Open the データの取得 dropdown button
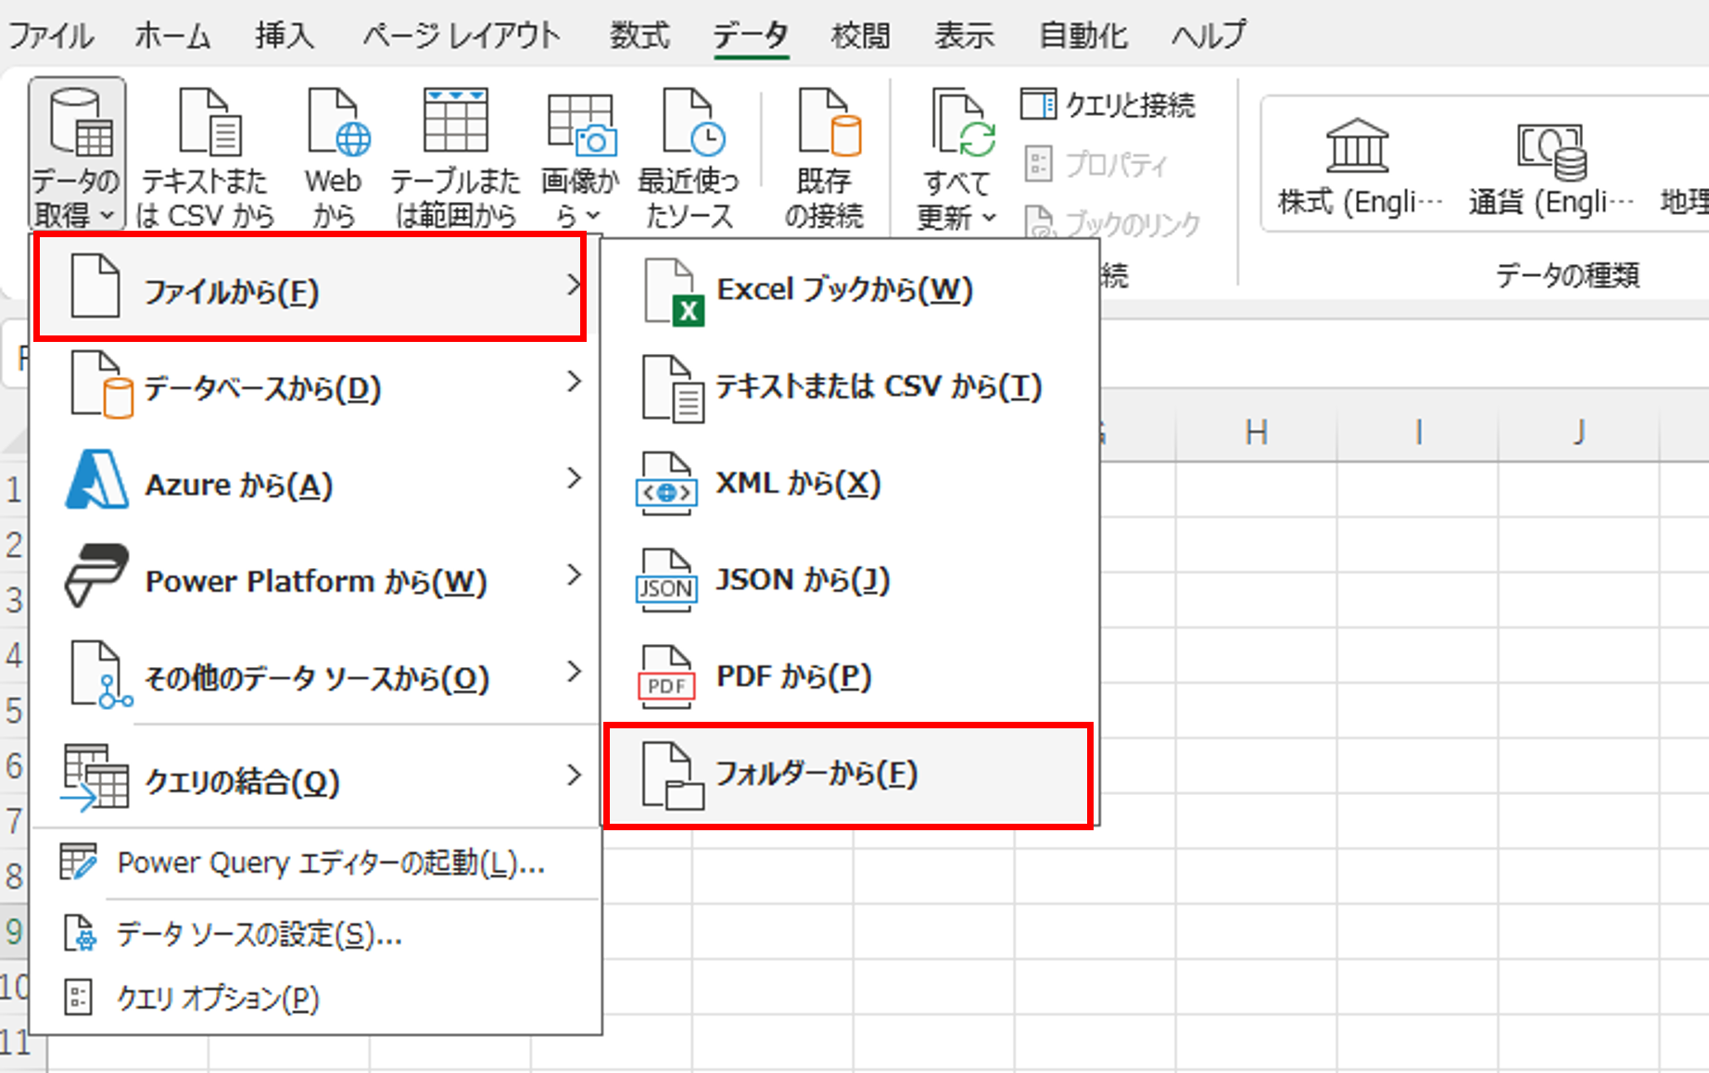 pyautogui.click(x=77, y=155)
